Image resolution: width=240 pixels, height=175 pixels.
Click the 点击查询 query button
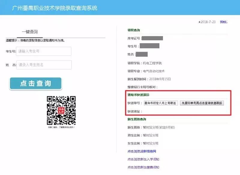tap(35, 83)
